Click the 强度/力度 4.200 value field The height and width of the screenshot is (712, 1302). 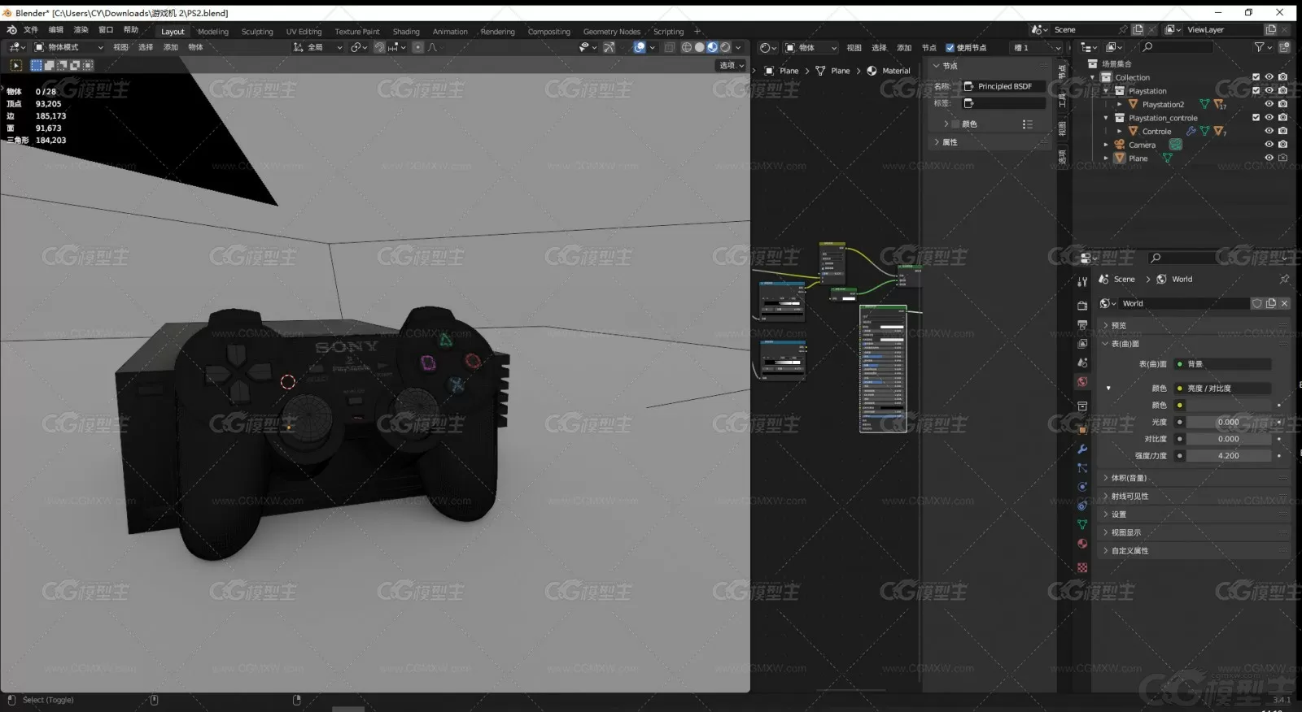[1228, 456]
